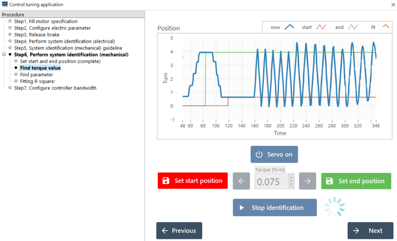
Task: Click the Next button
Action: tap(370, 230)
